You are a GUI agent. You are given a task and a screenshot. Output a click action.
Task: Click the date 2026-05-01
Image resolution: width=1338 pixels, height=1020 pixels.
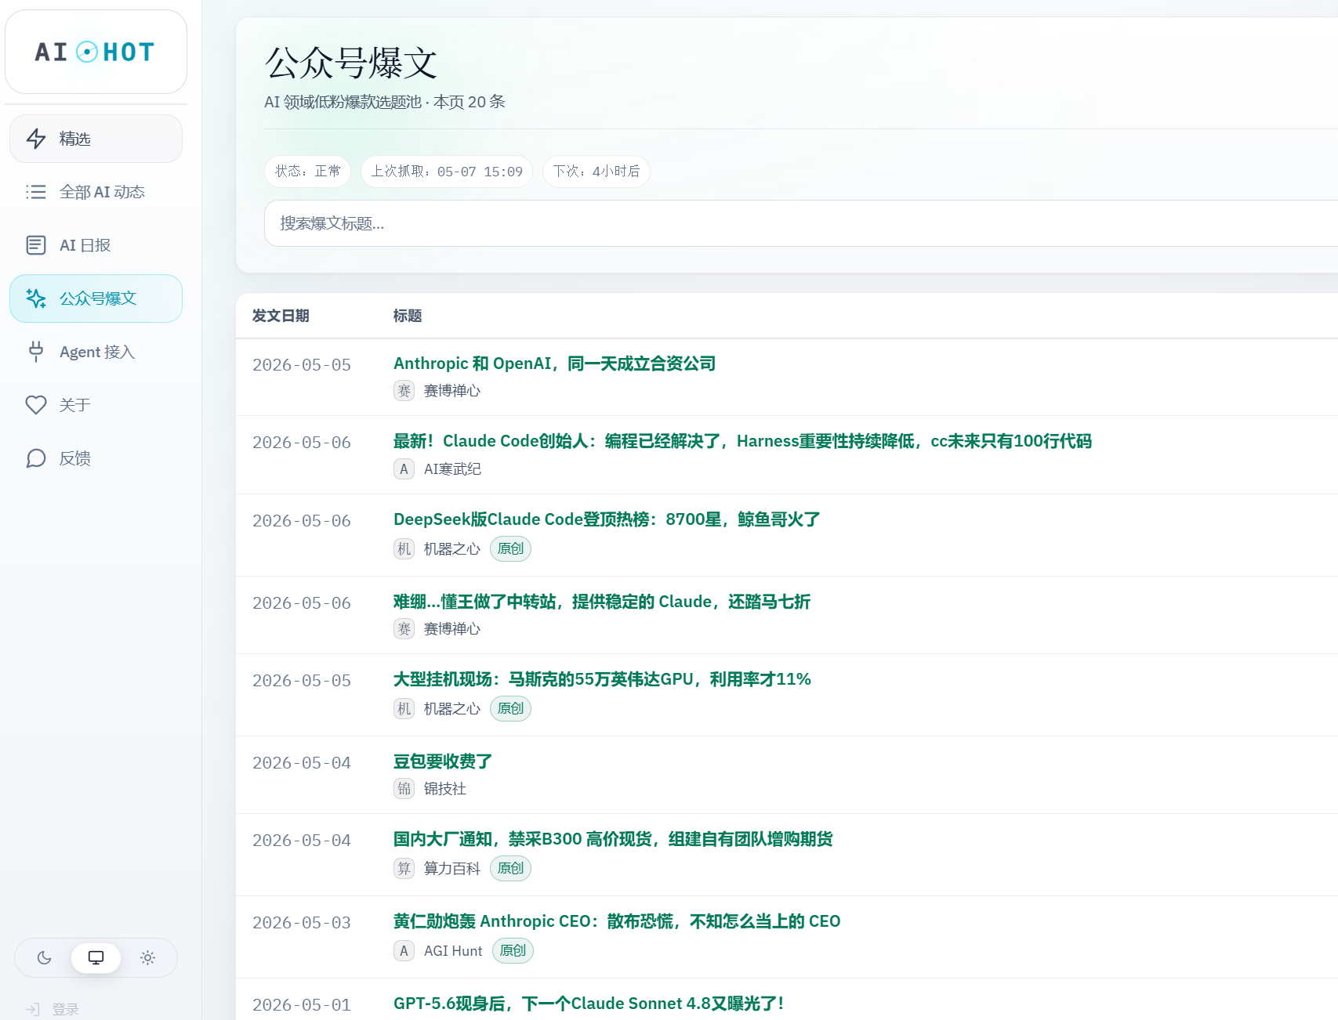[x=302, y=1005]
